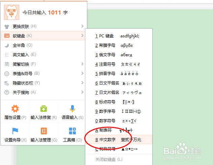Choose 8 标点符号 soft keyboard

tap(119, 102)
